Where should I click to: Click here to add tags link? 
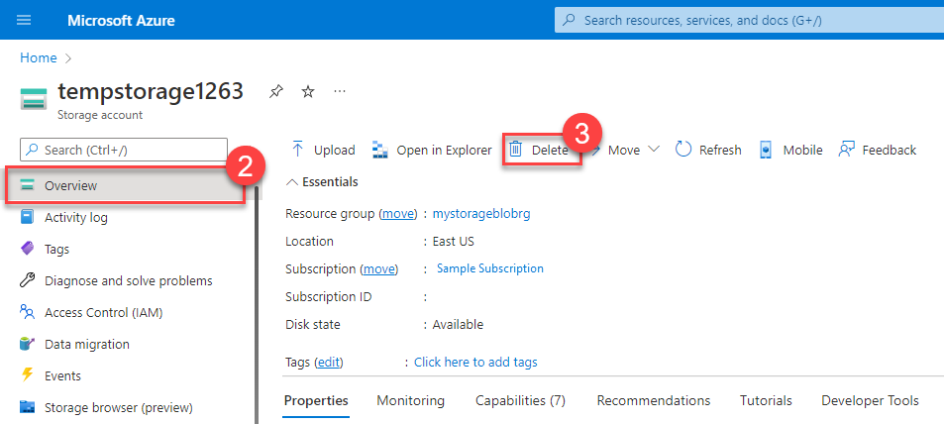click(475, 362)
